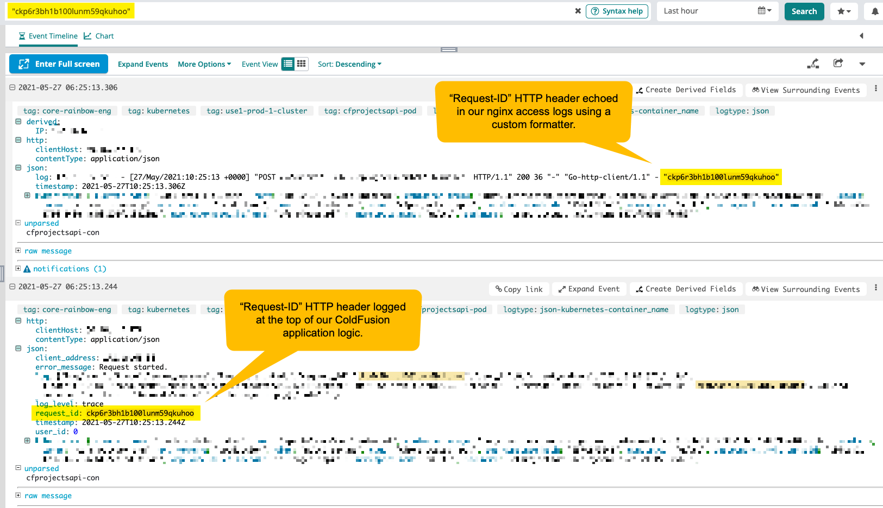Click the Search button
883x508 pixels.
coord(804,11)
